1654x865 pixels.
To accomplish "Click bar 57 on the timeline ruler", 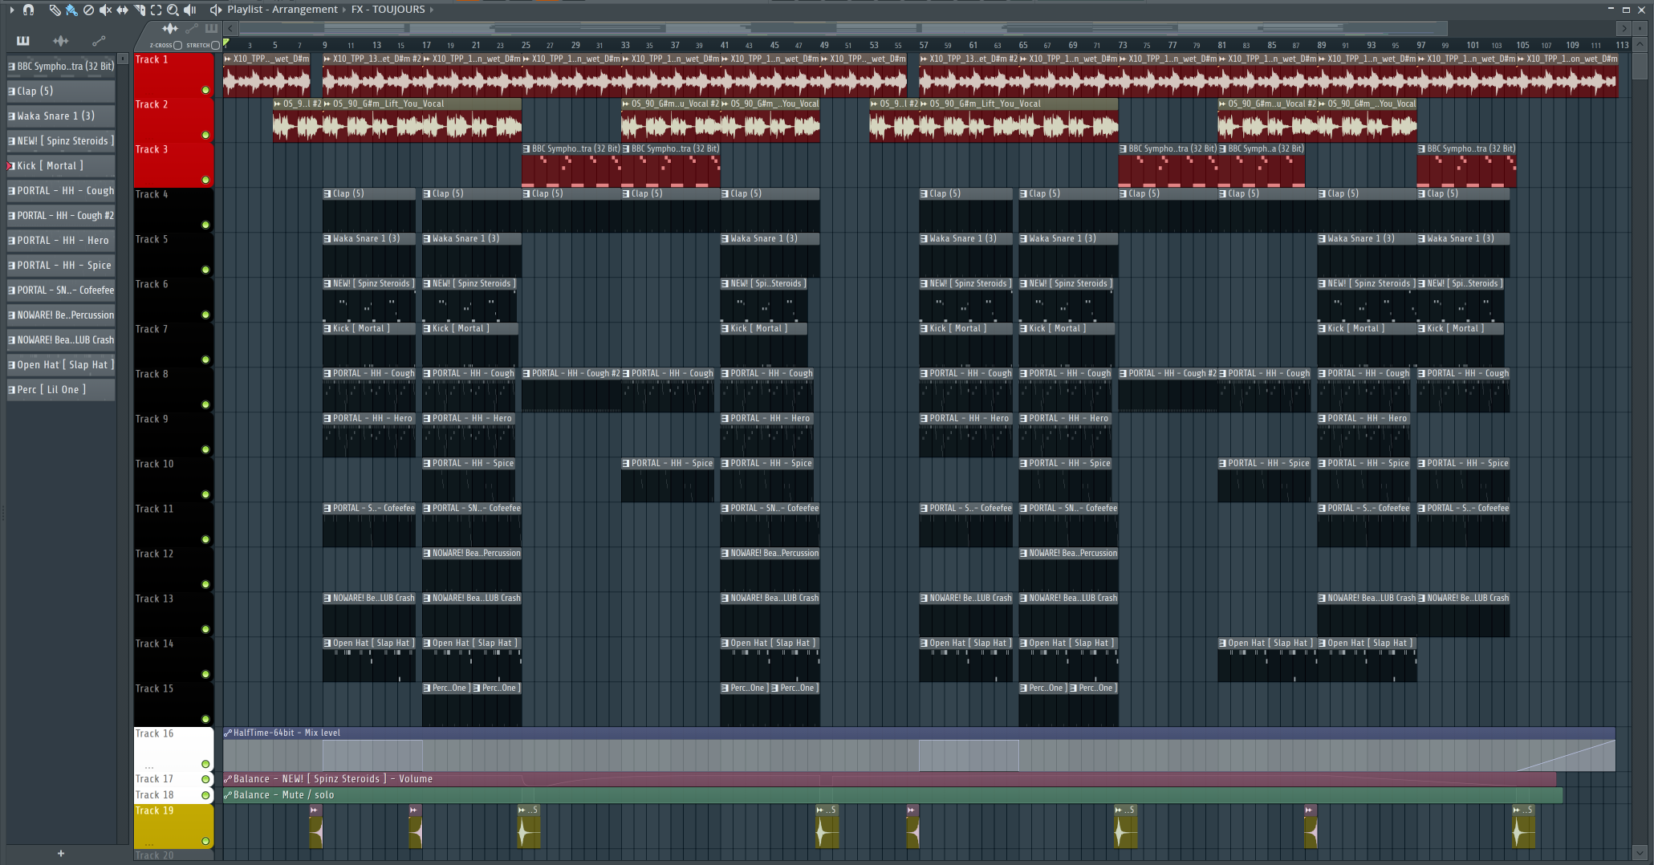I will tap(924, 45).
